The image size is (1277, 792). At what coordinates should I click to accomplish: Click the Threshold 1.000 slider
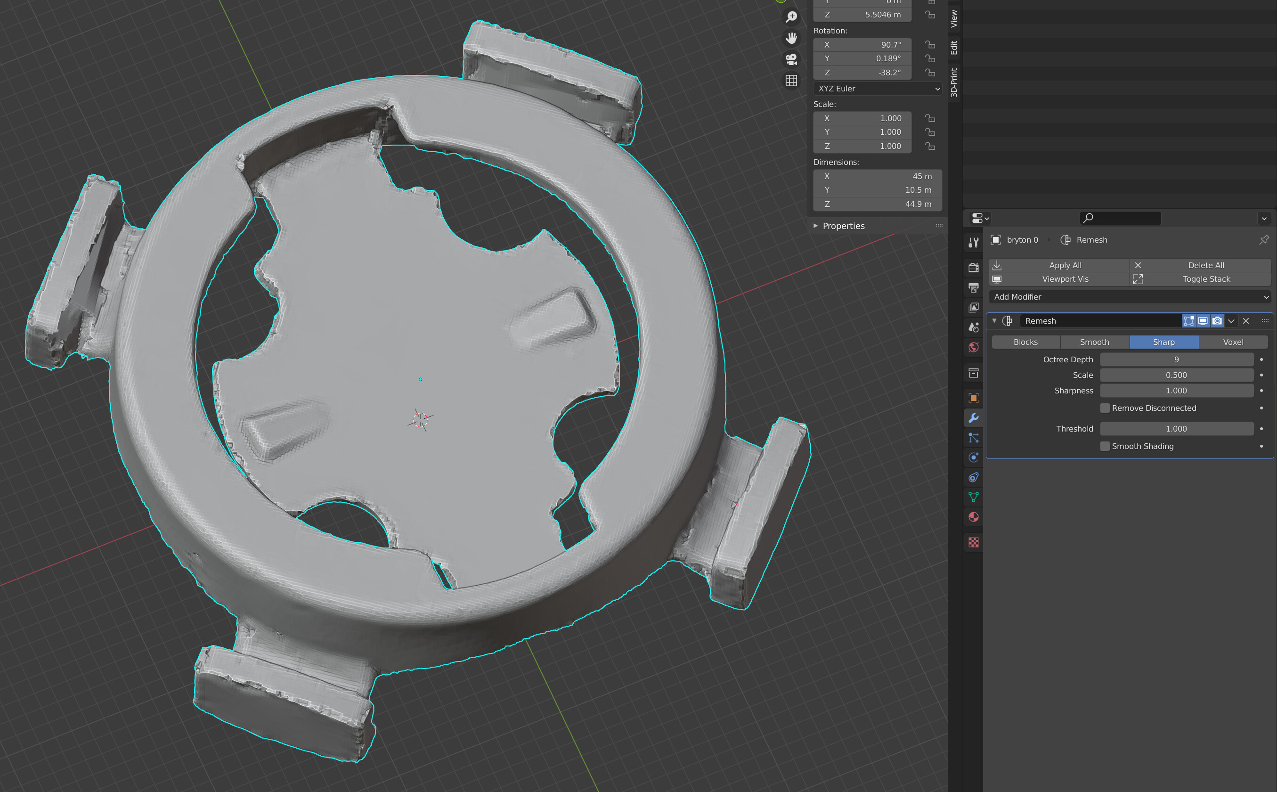coord(1177,429)
